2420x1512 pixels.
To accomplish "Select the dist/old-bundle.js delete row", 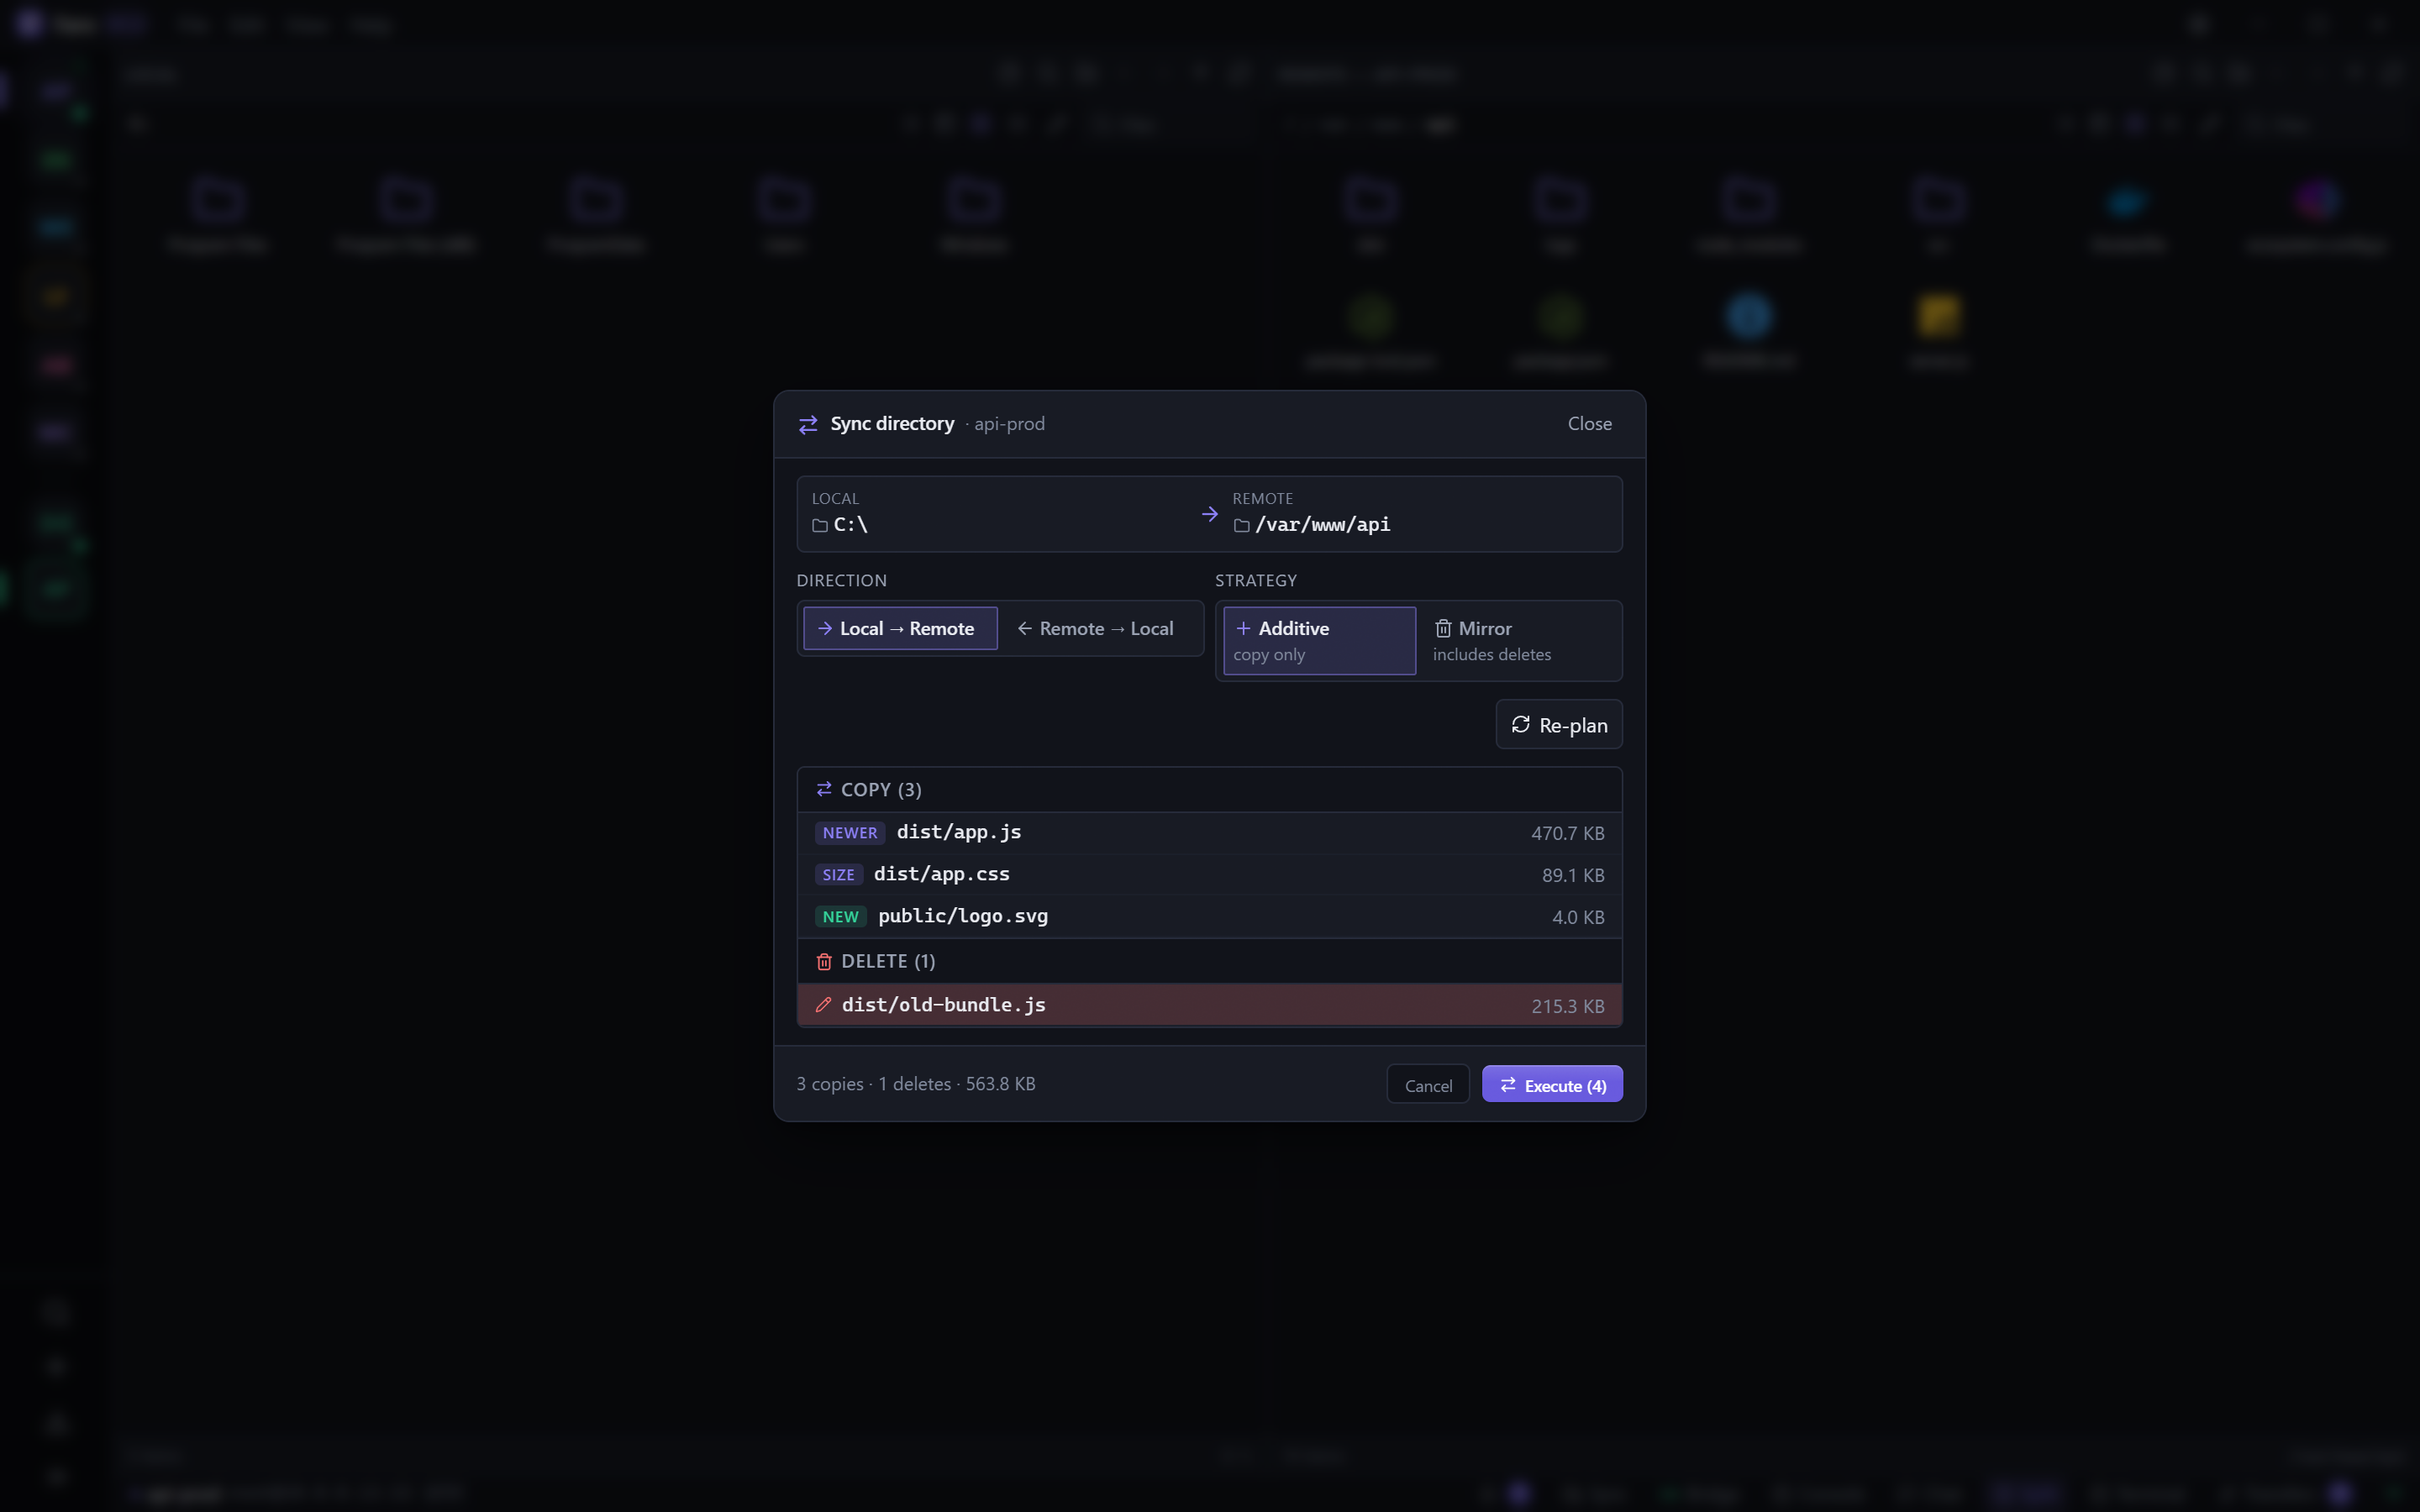I will [1209, 1005].
